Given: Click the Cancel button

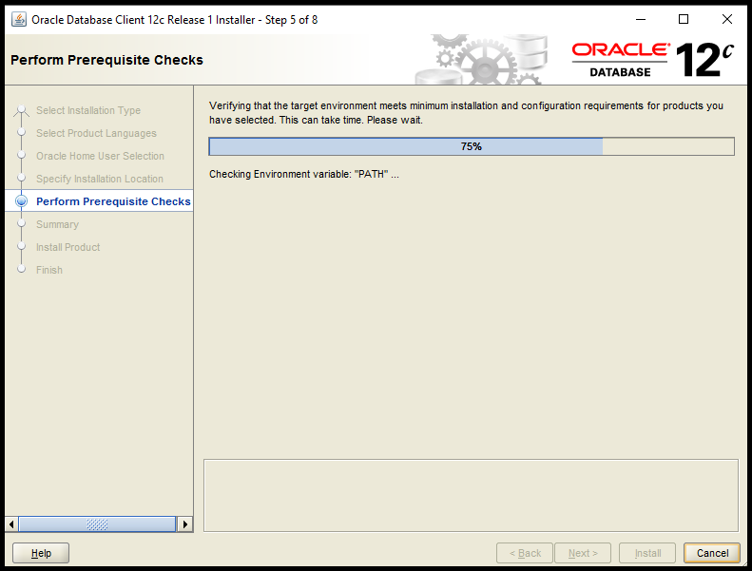Looking at the screenshot, I should (712, 553).
